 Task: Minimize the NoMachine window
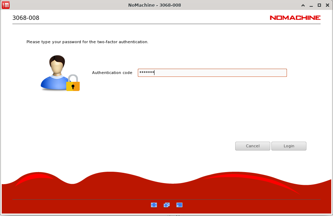click(311, 5)
